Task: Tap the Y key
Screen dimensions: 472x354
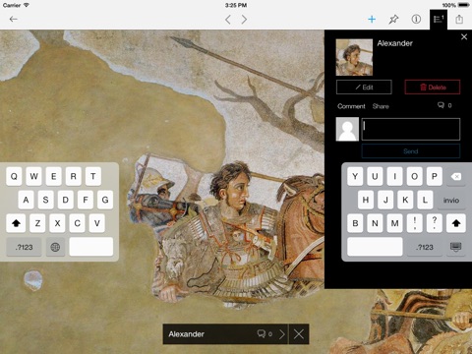Action: 355,176
